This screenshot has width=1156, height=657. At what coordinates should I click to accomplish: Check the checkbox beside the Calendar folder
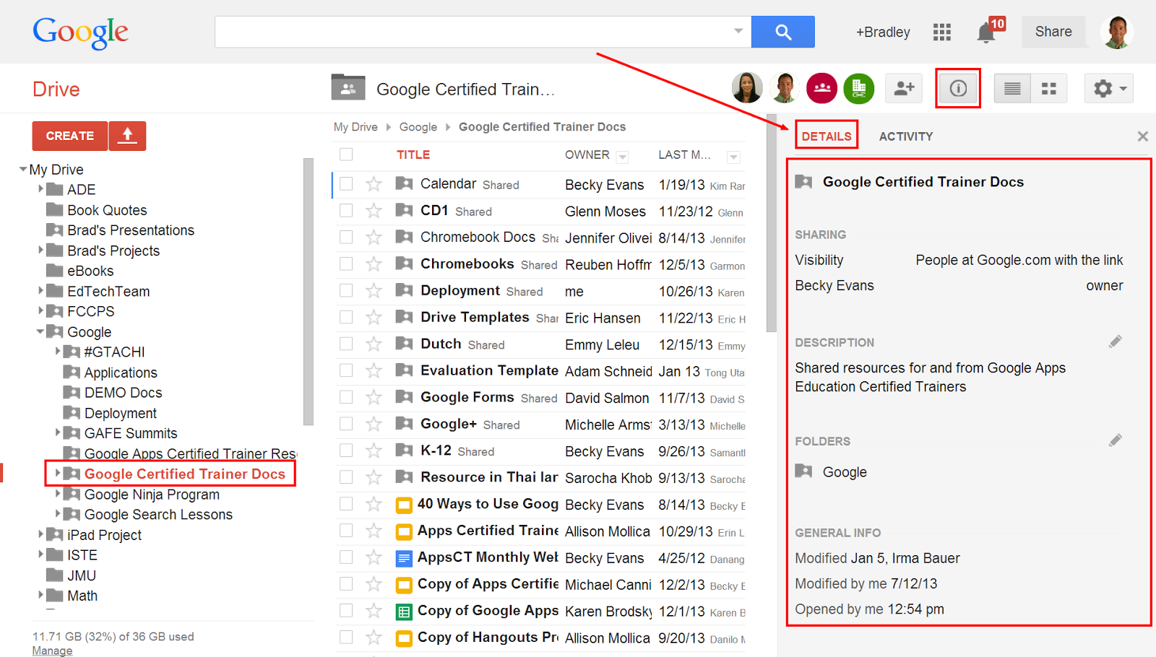click(346, 184)
